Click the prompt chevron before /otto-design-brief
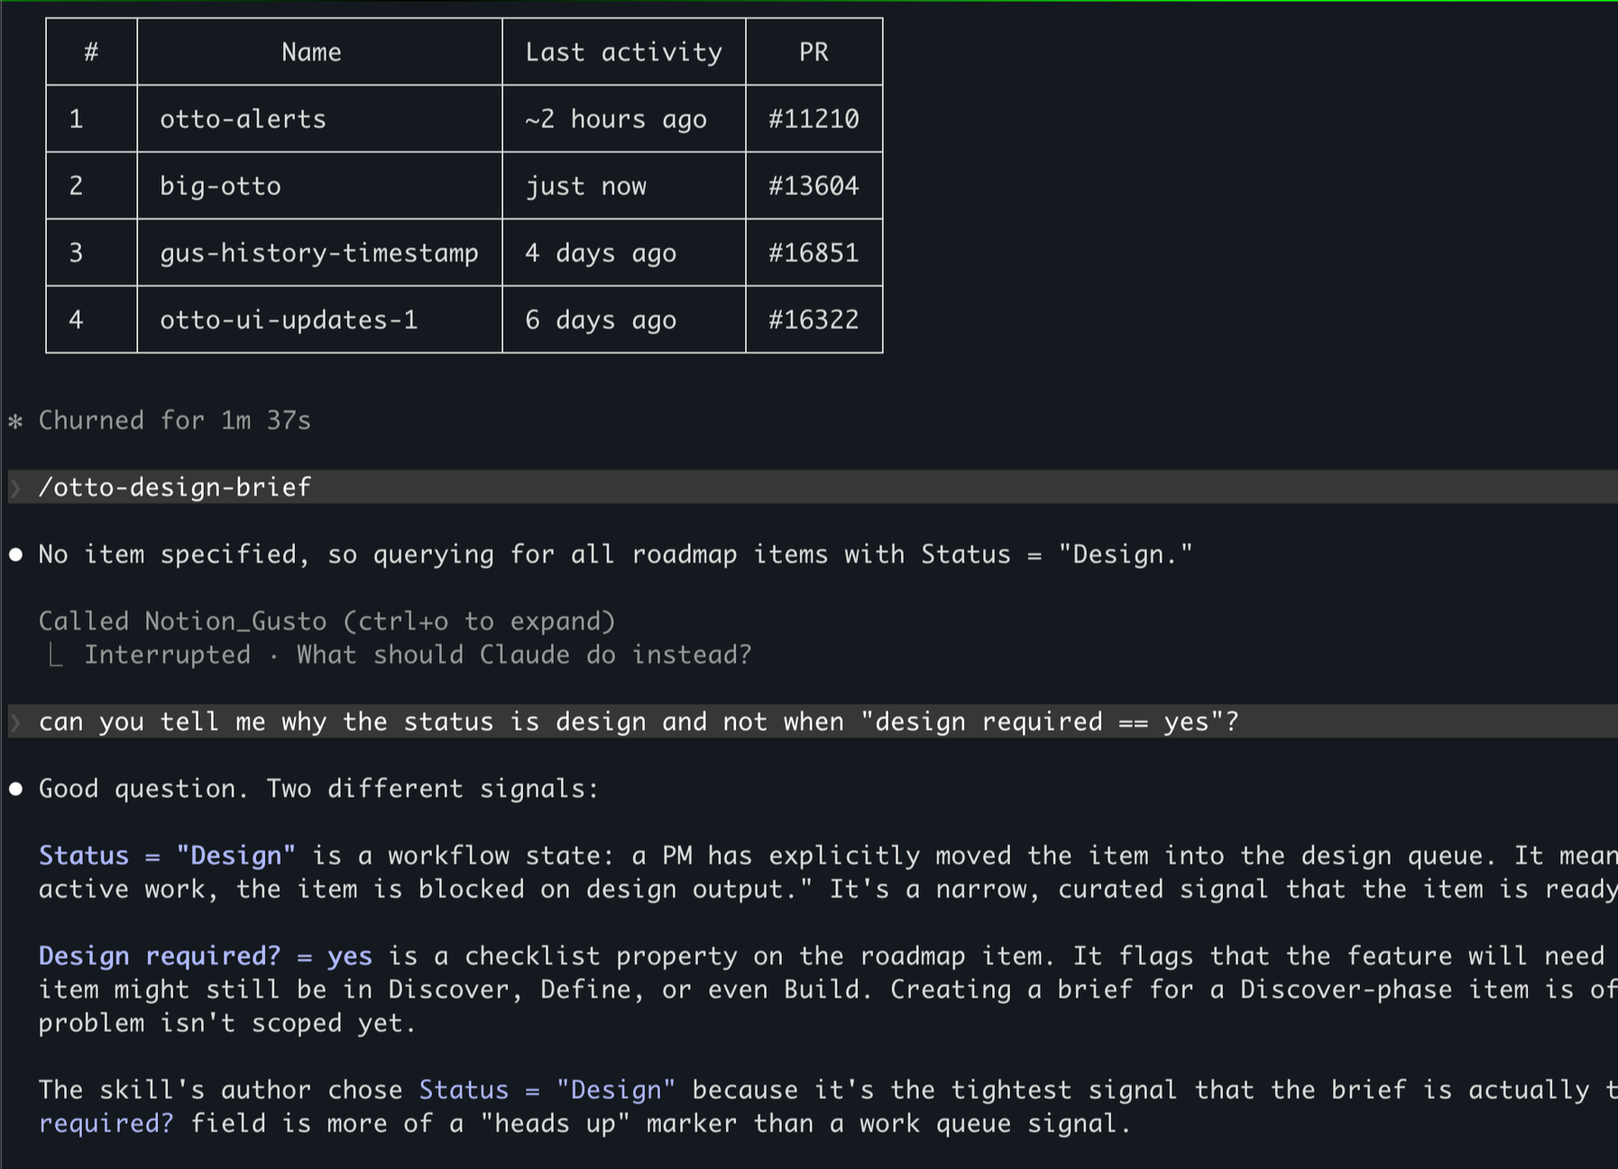 pyautogui.click(x=15, y=488)
